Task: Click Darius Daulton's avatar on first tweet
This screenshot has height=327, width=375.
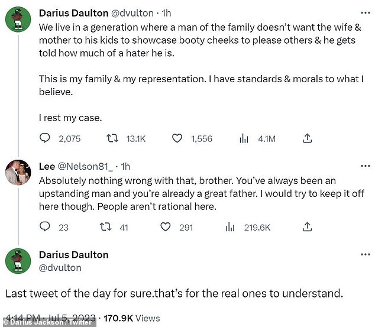Action: click(18, 21)
